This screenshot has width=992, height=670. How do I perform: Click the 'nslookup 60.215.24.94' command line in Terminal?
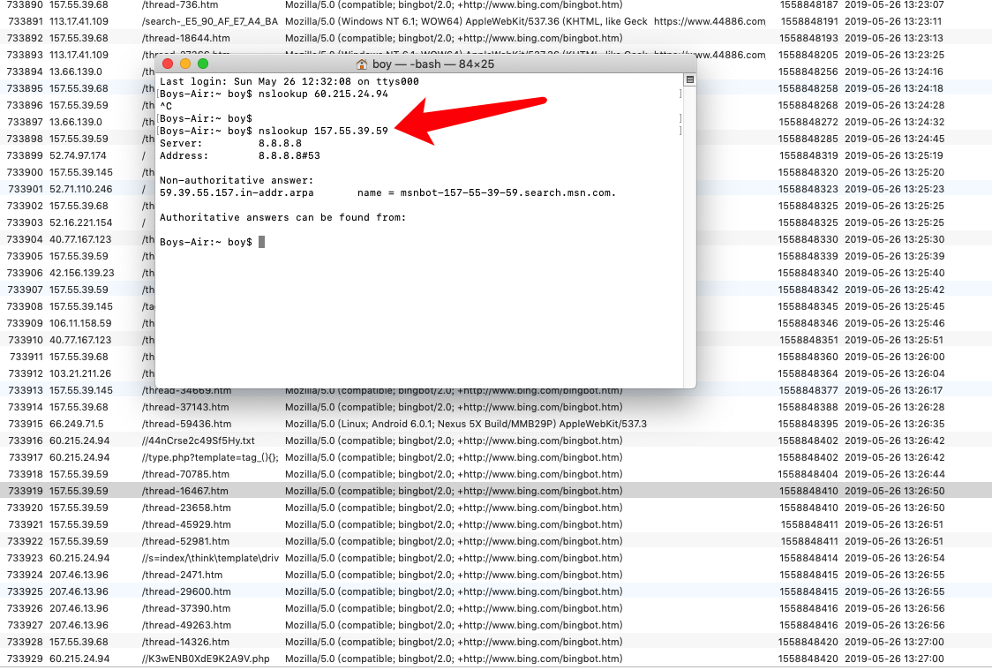pos(323,94)
